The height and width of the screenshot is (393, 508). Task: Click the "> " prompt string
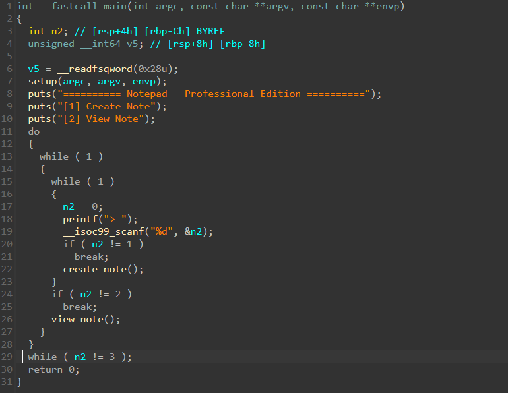[115, 219]
